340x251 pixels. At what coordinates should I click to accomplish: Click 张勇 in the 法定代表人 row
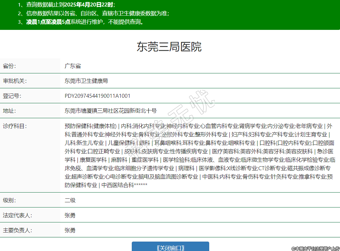[70, 215]
